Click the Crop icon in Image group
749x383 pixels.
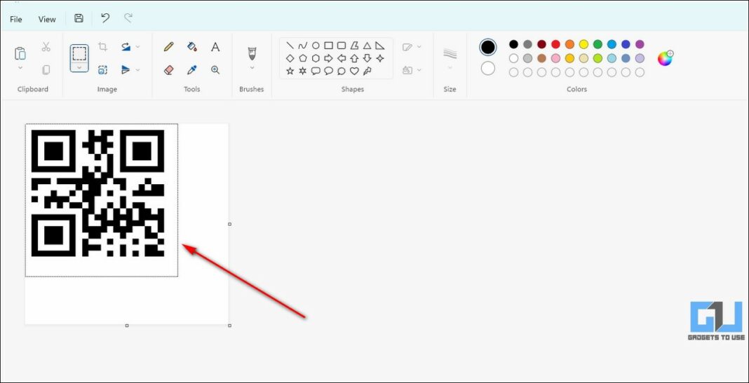pyautogui.click(x=103, y=47)
